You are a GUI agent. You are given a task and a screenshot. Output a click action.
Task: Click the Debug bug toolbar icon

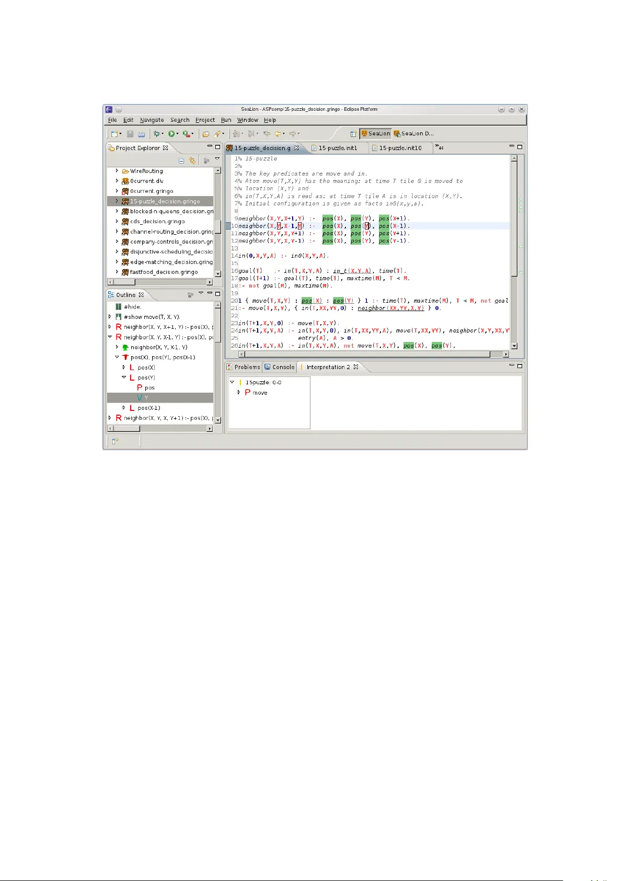[156, 134]
